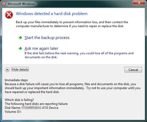Click the Microsoft Windows title bar text
Image resolution: width=147 pixels, height=122 pixels.
coord(21,4)
